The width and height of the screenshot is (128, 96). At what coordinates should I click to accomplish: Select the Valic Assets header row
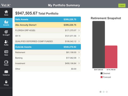[48, 19]
